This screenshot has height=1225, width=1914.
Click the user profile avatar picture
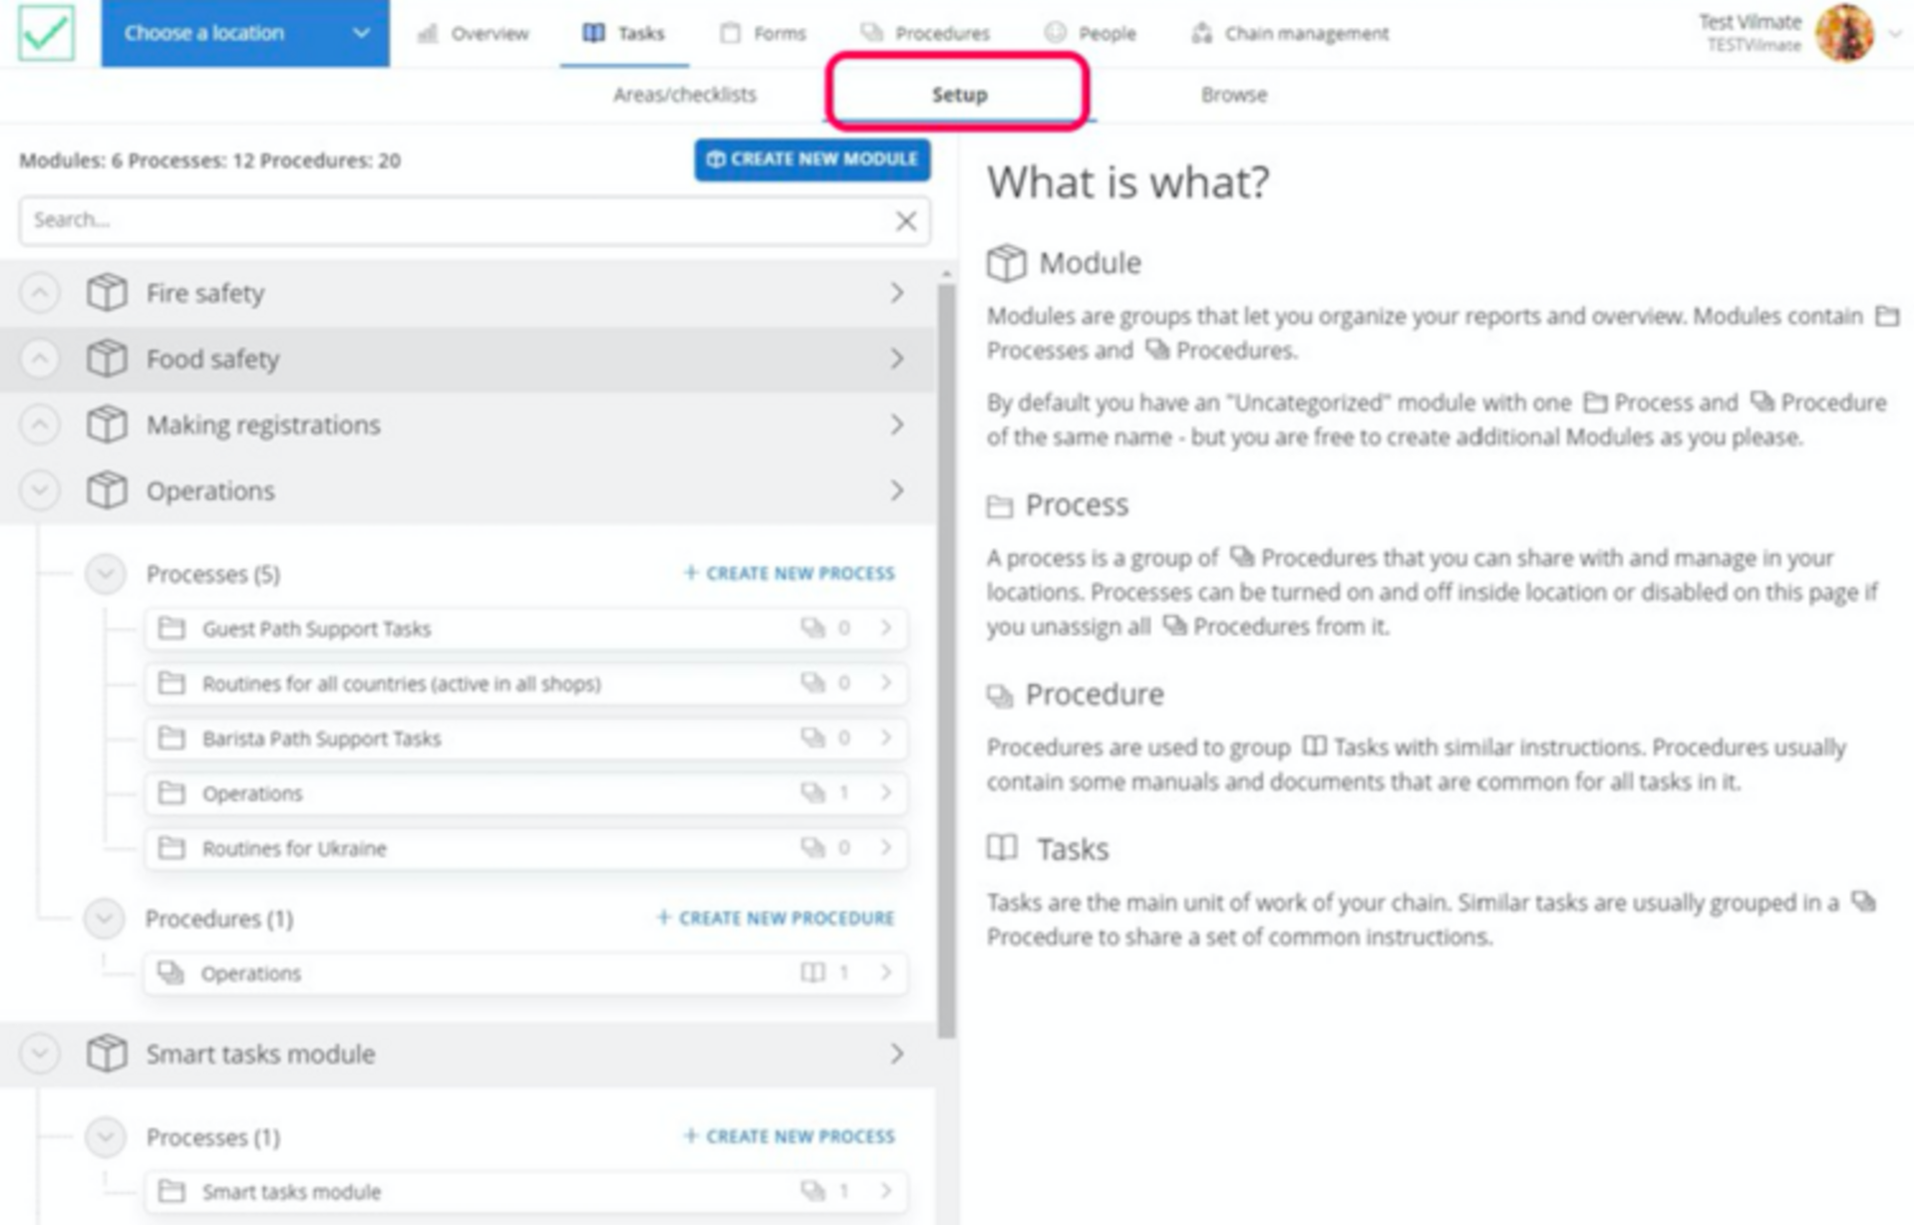1843,33
